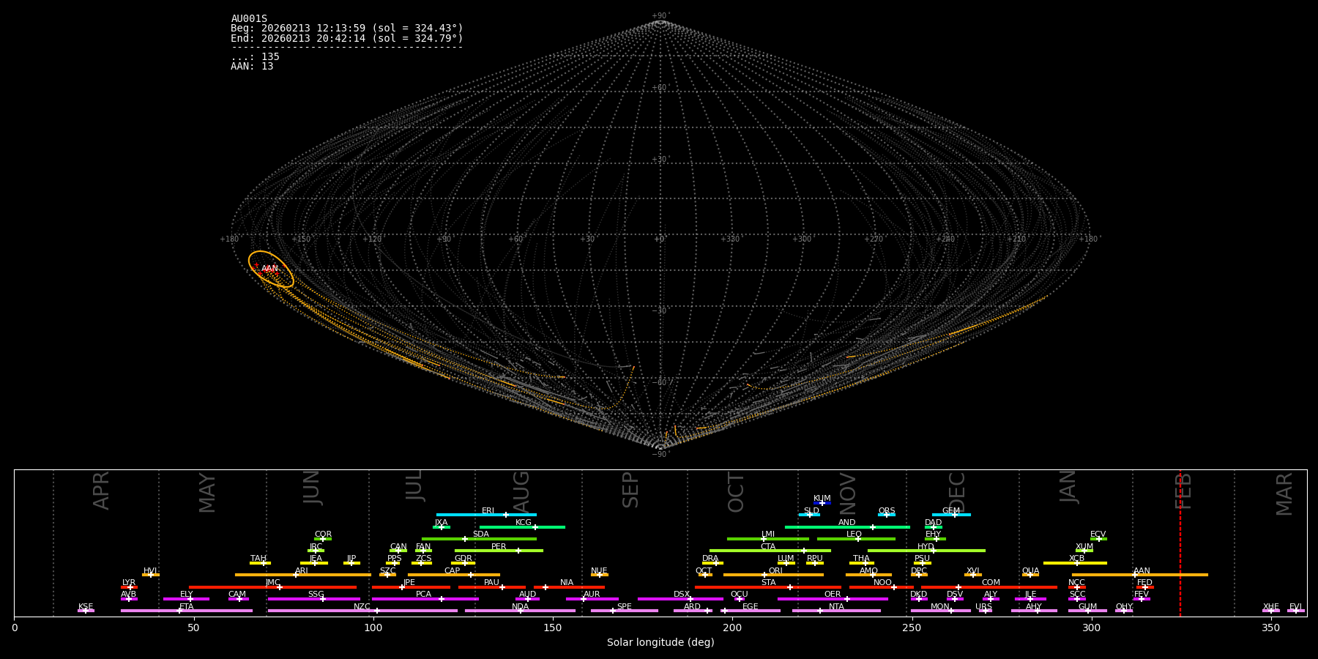Click the pink NZC activity bar

tap(362, 611)
